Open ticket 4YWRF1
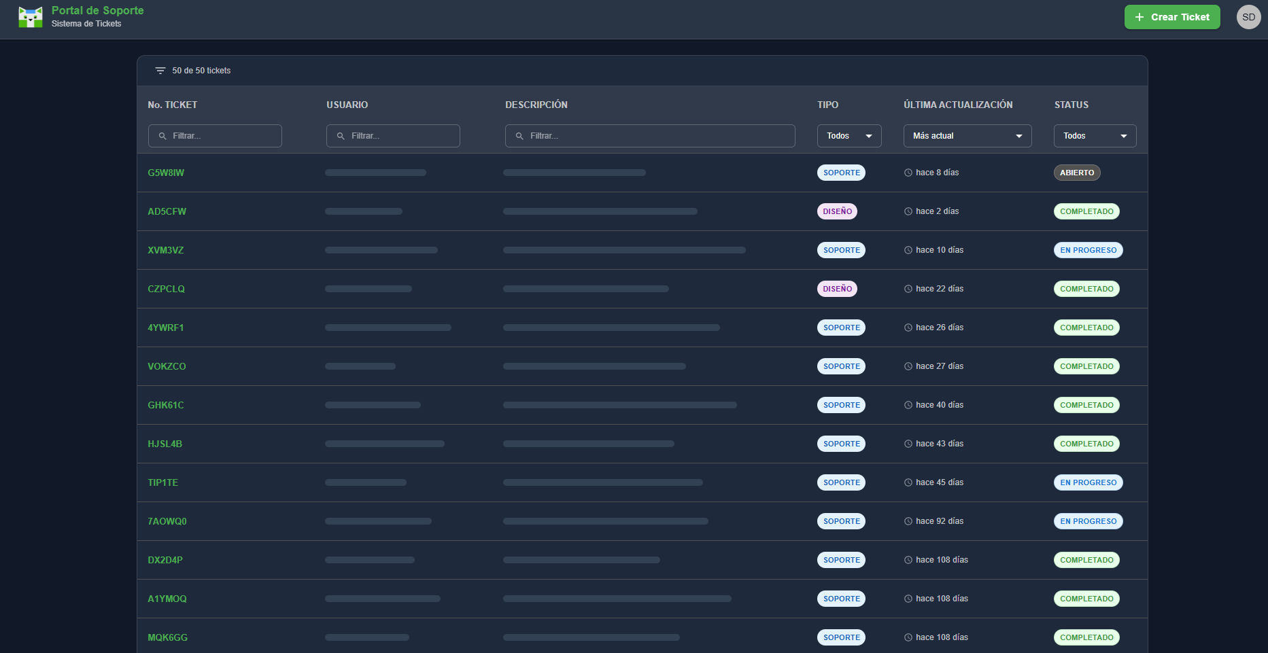1268x653 pixels. coord(166,328)
